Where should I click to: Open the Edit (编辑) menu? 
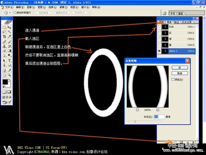tap(20, 7)
